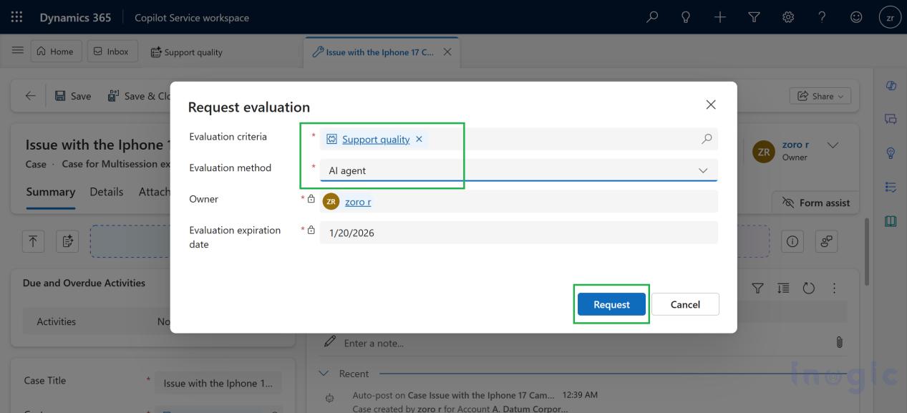Expand the Evaluation method dropdown
The image size is (907, 413).
coord(702,170)
